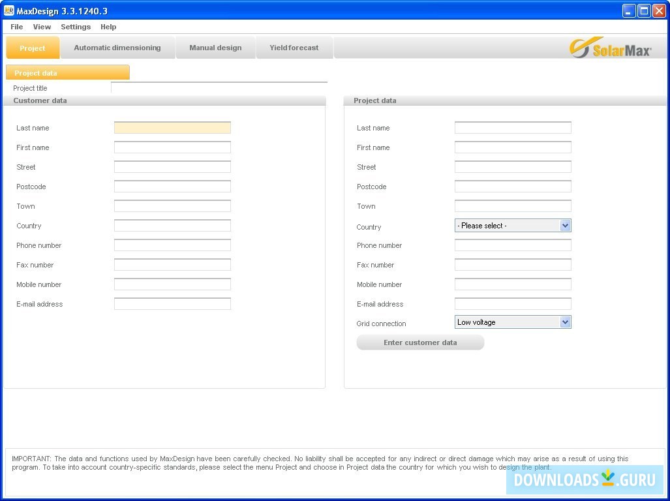This screenshot has width=670, height=501.
Task: Click the IMPORTANT liability notice text
Action: (x=320, y=463)
